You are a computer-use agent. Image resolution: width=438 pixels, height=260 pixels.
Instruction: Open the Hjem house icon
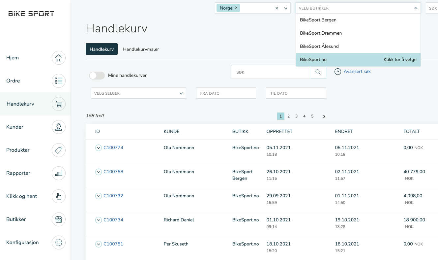click(59, 58)
